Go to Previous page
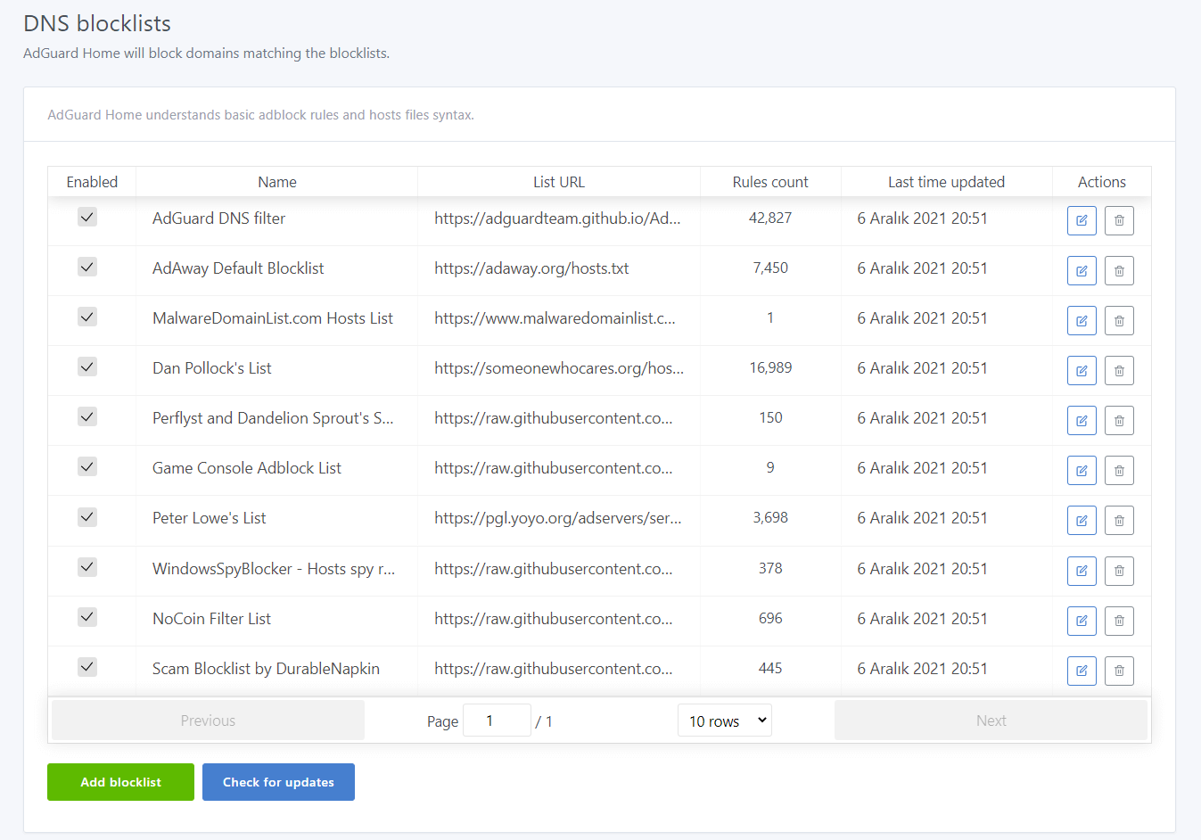Image resolution: width=1201 pixels, height=840 pixels. [x=208, y=721]
